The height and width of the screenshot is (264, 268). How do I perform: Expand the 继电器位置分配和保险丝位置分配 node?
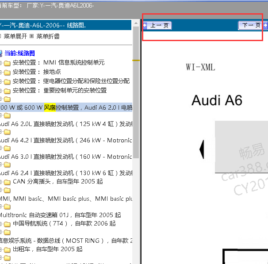[1, 81]
